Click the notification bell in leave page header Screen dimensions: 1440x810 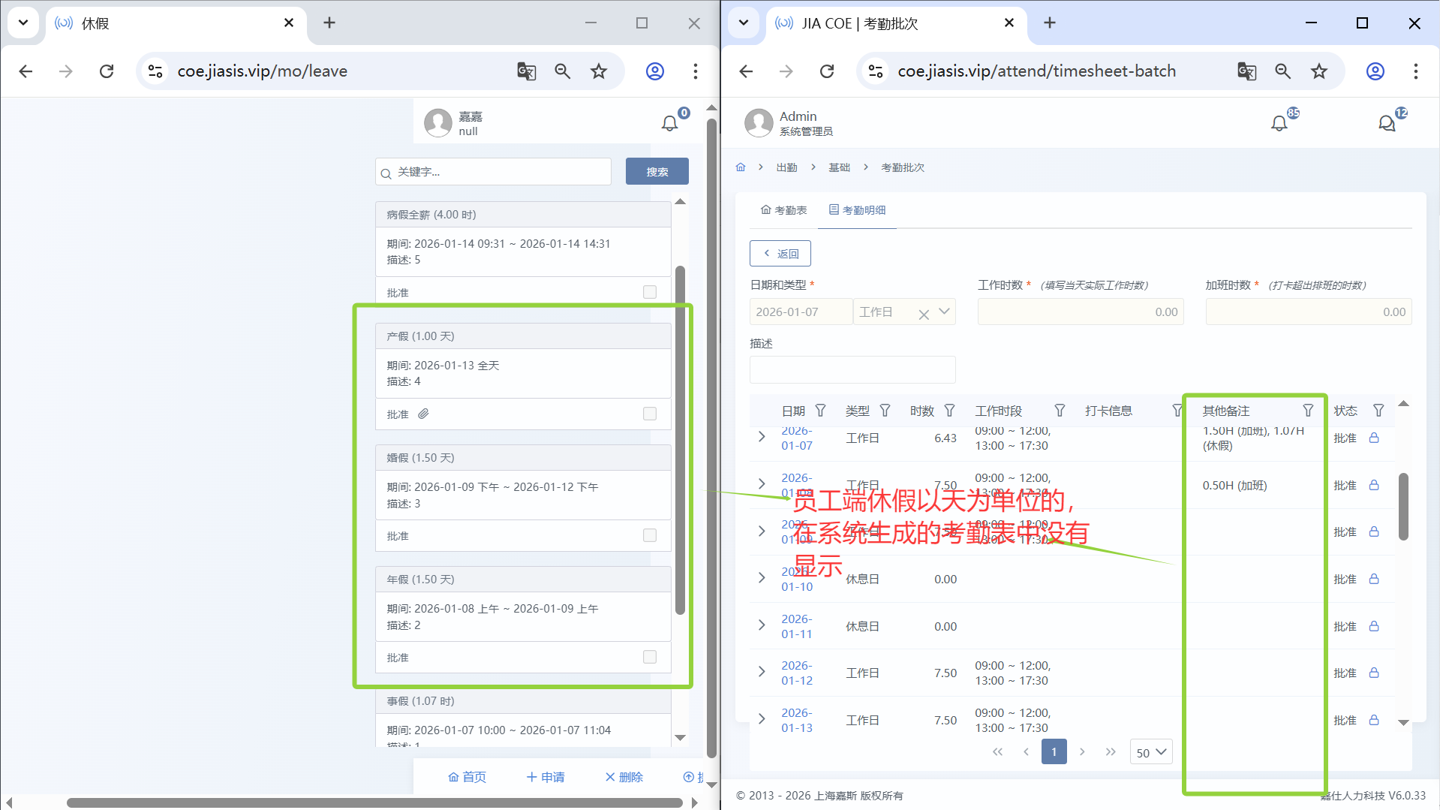click(x=669, y=123)
